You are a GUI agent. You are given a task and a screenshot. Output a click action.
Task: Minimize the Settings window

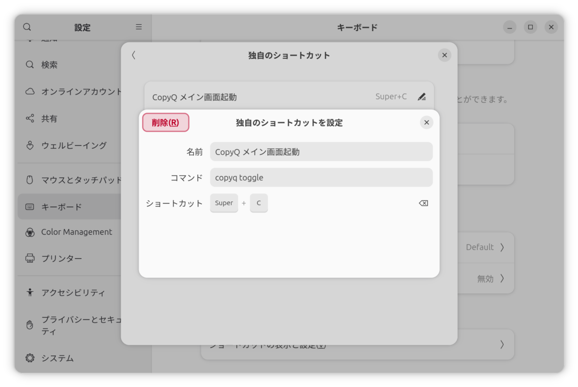(510, 27)
